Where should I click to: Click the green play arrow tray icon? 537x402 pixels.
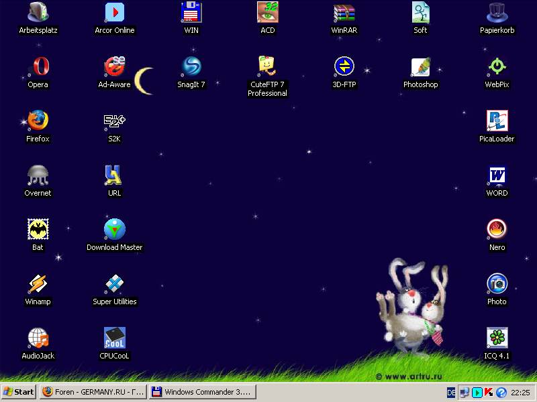(x=477, y=393)
